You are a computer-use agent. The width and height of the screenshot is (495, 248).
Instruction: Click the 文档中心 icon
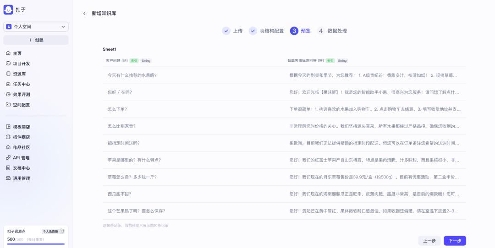coord(8,168)
